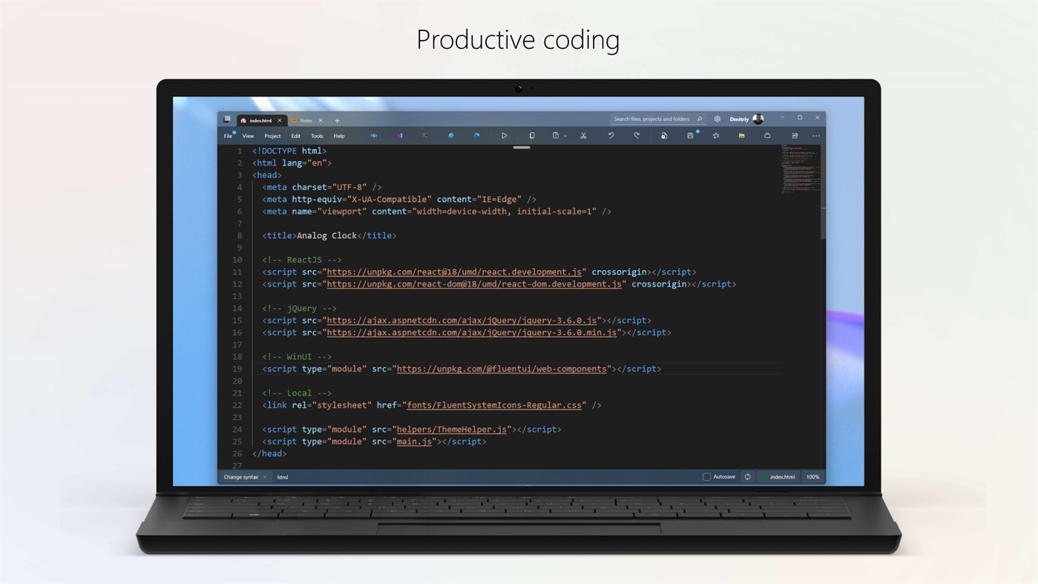Click the star favorites toolbar icon
The height and width of the screenshot is (584, 1038).
pyautogui.click(x=715, y=135)
